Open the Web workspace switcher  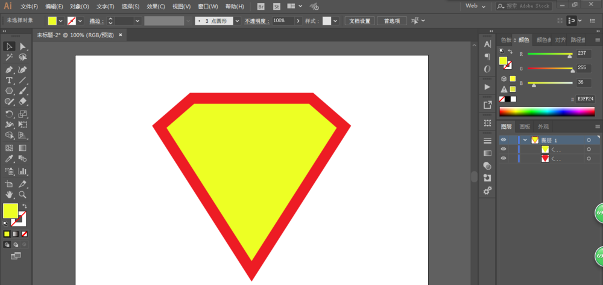pyautogui.click(x=475, y=6)
